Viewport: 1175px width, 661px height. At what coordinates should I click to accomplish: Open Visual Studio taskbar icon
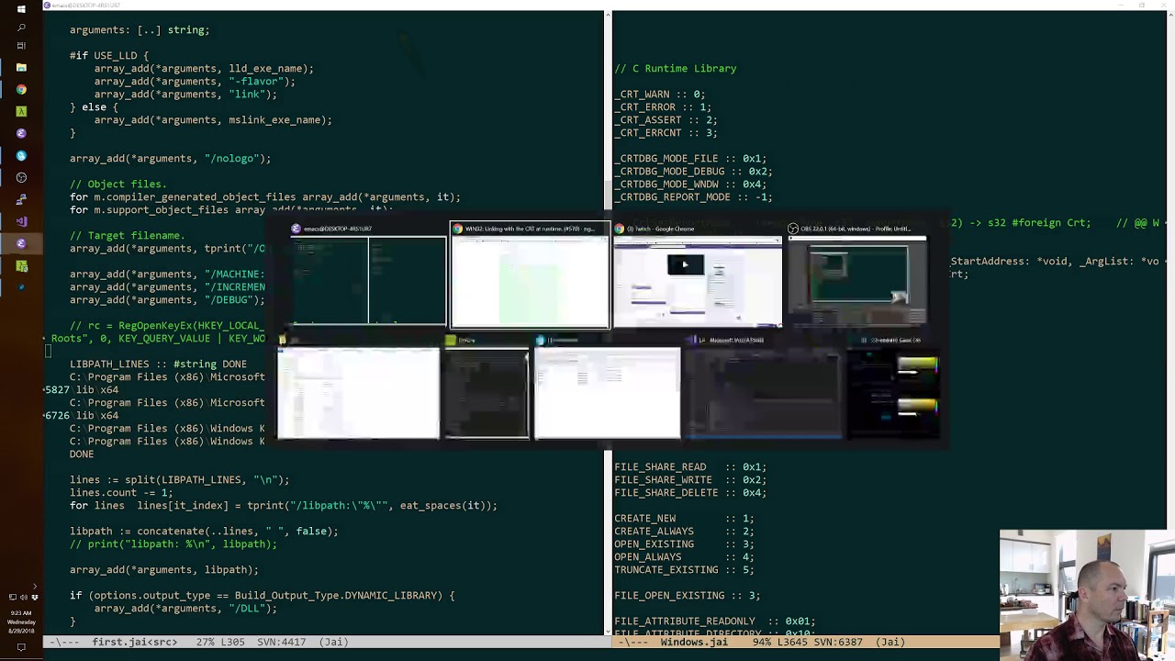[21, 221]
